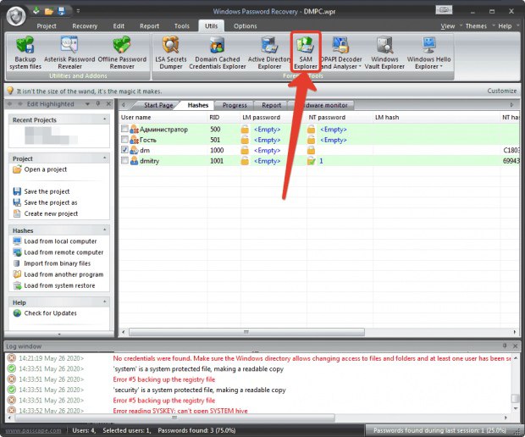Screen dimensions: 525x437
Task: Open Offline Password Remover
Action: click(122, 53)
